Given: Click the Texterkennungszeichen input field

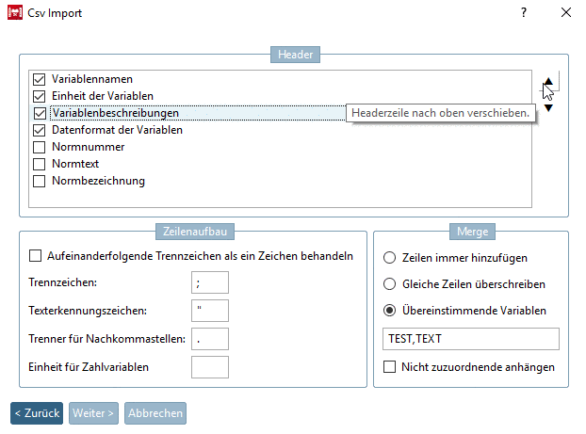Looking at the screenshot, I should coord(210,311).
